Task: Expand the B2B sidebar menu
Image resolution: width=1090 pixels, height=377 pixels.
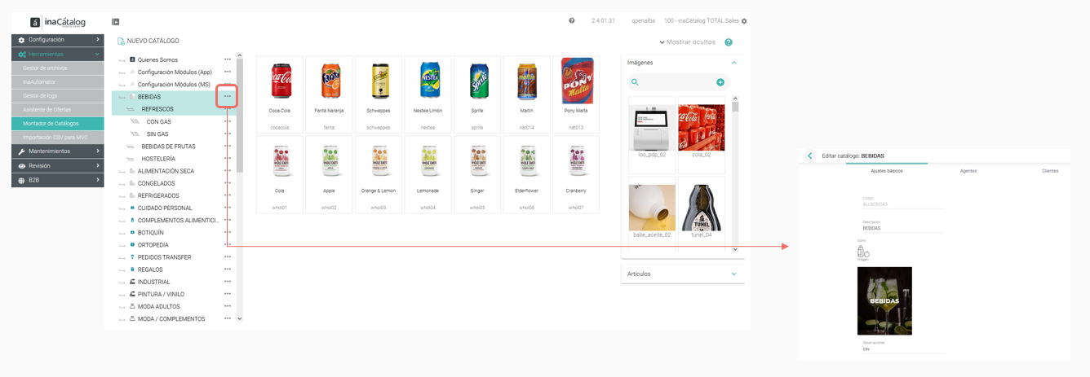Action: [x=58, y=180]
